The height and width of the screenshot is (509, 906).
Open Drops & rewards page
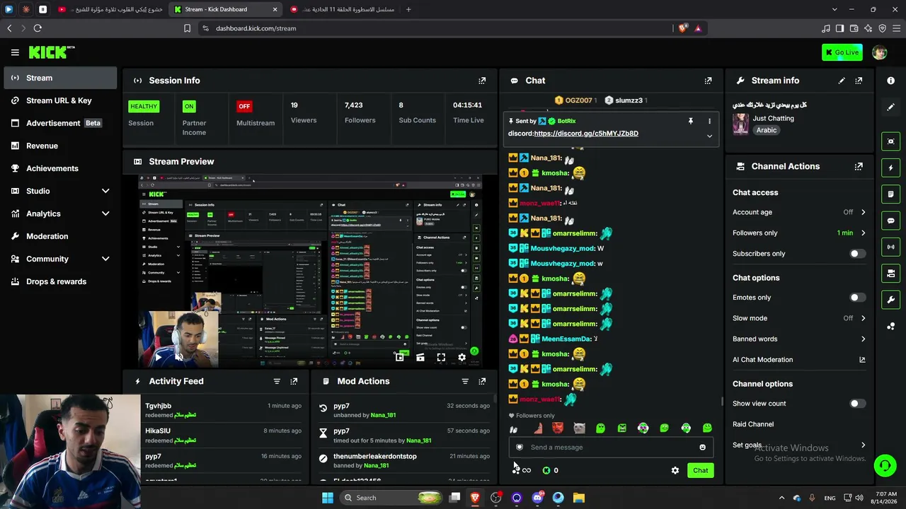click(60, 281)
